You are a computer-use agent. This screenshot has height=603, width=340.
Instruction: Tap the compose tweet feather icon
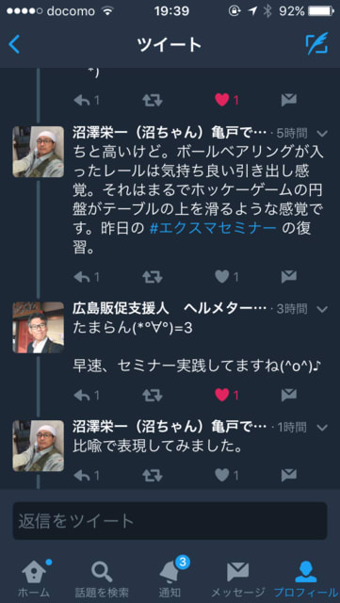pos(316,44)
